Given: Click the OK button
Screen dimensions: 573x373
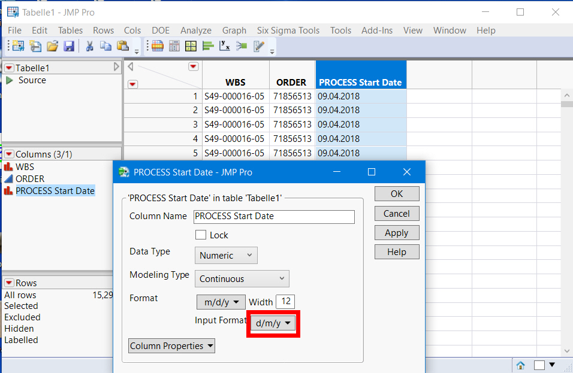Looking at the screenshot, I should [396, 194].
